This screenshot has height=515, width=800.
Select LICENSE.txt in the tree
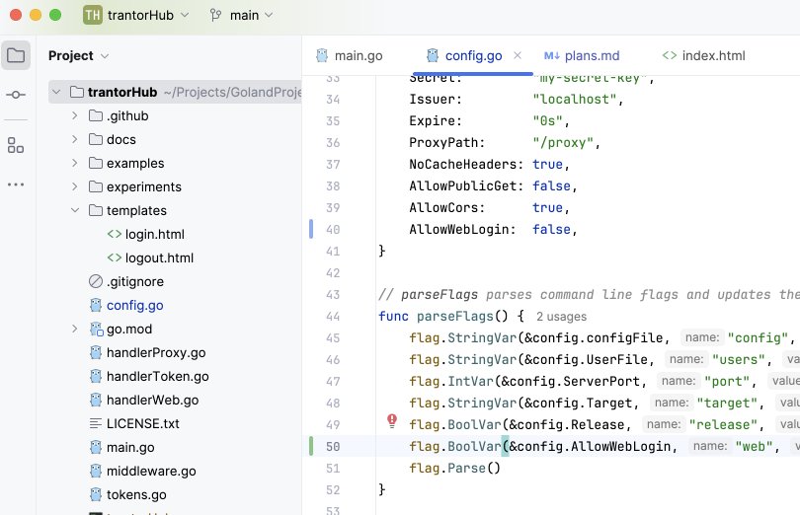[x=143, y=423]
